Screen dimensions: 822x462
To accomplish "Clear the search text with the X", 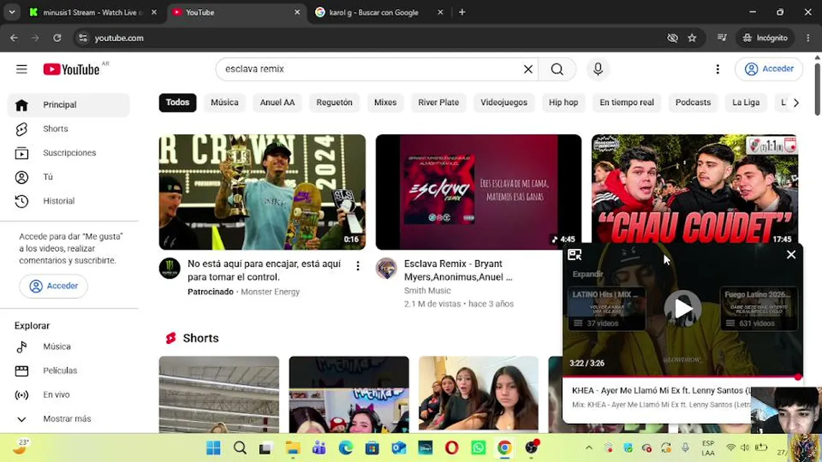I will click(x=528, y=69).
